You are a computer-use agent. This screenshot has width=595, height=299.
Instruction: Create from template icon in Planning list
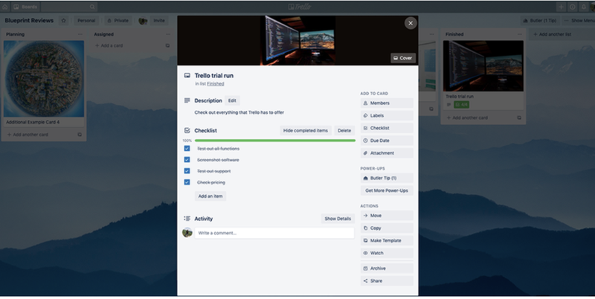coord(80,135)
